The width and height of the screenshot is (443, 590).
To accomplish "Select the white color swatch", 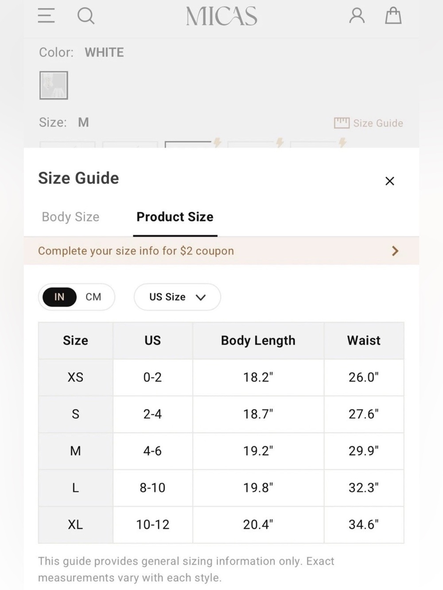I will tap(54, 85).
